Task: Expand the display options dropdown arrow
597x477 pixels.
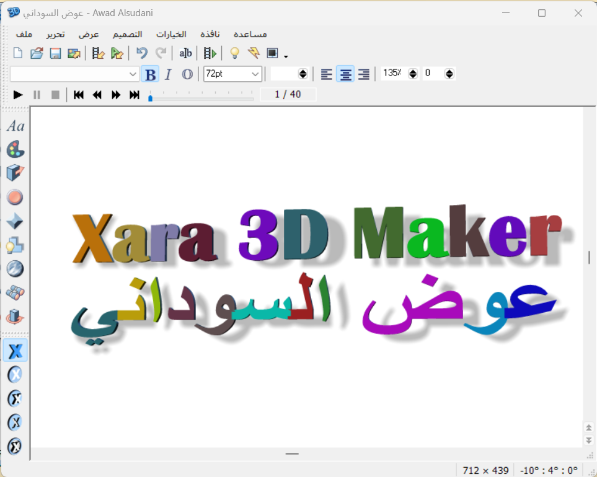Action: point(286,57)
